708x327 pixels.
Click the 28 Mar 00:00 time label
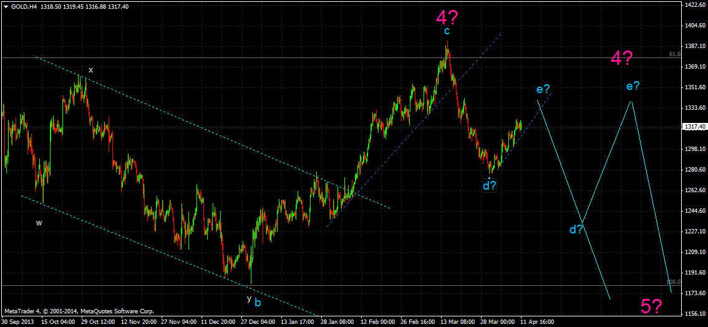(x=498, y=322)
